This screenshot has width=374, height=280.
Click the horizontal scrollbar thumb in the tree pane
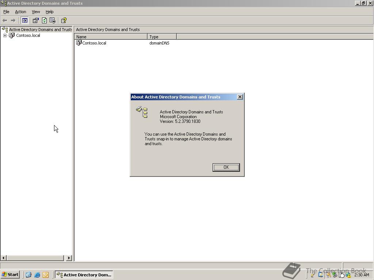point(35,258)
